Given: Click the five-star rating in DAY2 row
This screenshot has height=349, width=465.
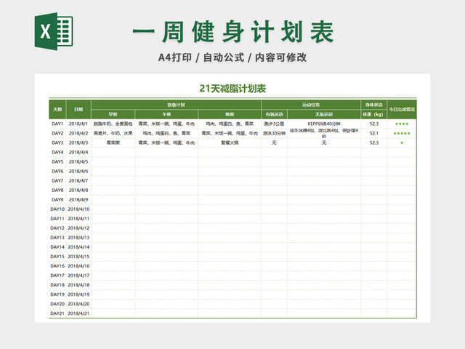Looking at the screenshot, I should point(402,133).
